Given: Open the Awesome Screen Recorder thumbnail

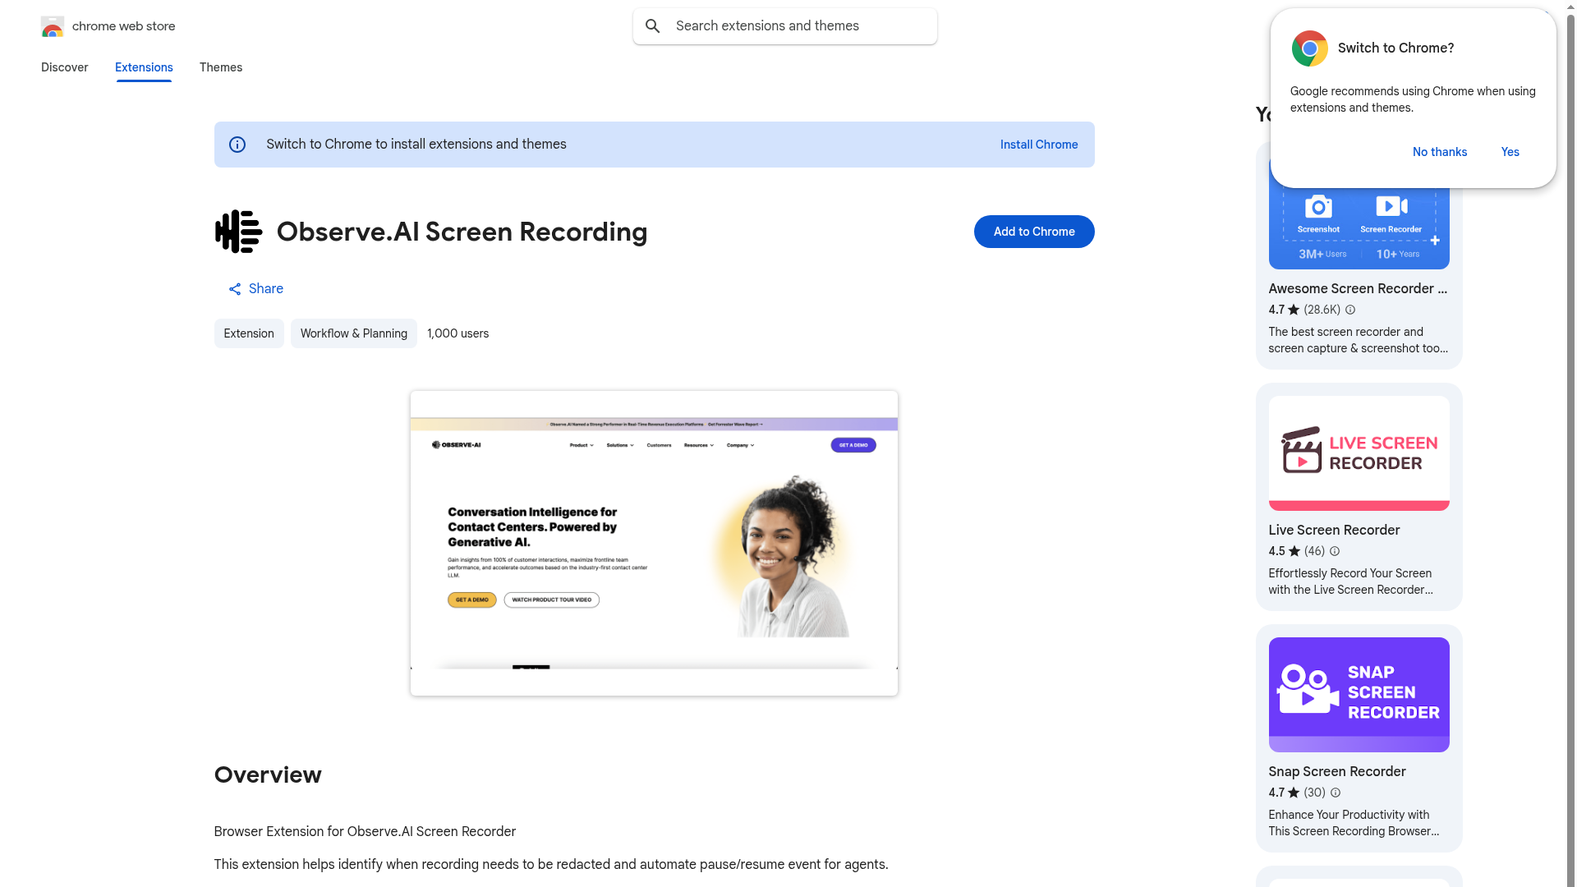Looking at the screenshot, I should pyautogui.click(x=1359, y=223).
